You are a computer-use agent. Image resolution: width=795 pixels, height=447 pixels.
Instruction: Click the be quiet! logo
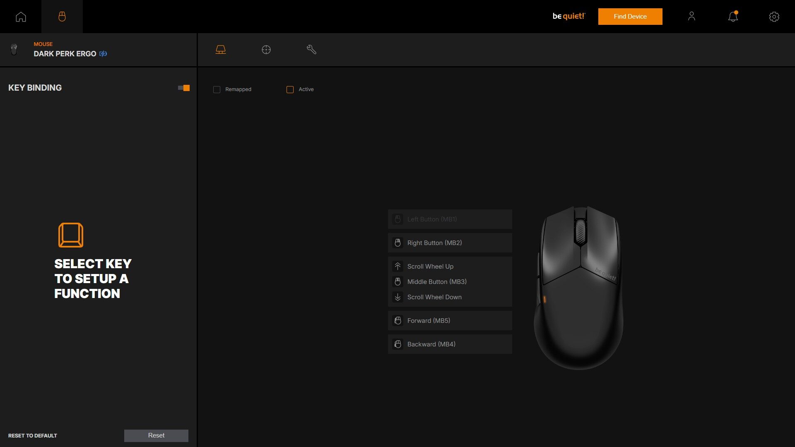(569, 16)
